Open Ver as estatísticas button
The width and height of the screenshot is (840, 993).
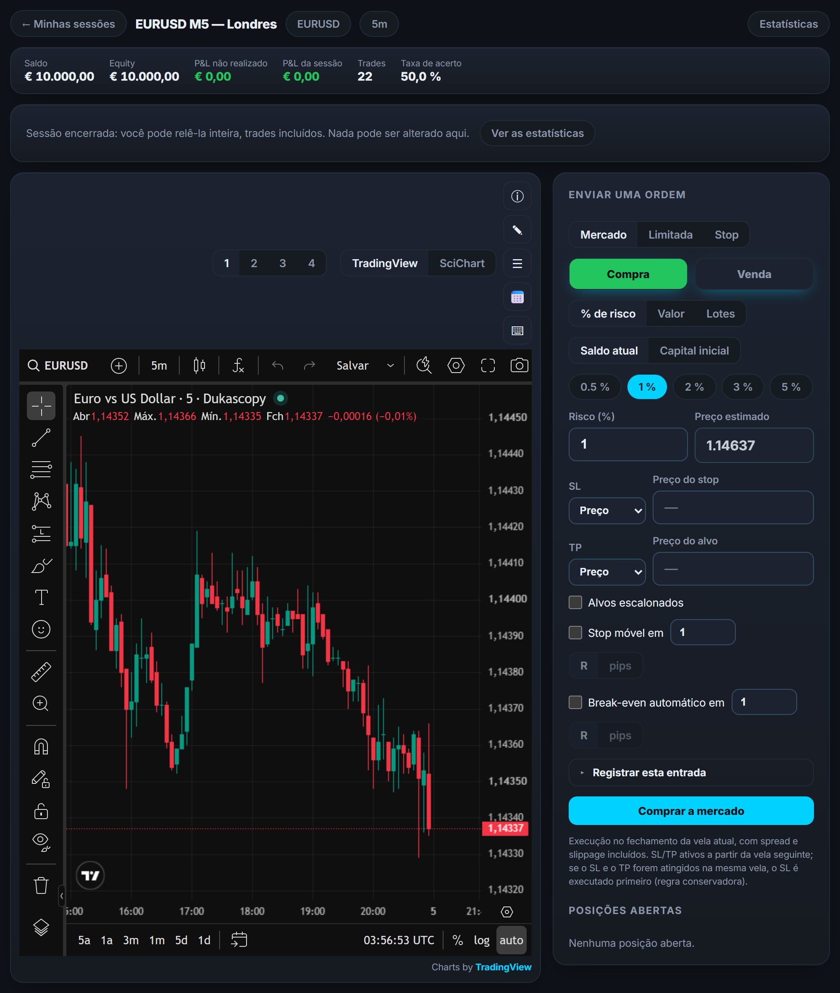pyautogui.click(x=537, y=133)
